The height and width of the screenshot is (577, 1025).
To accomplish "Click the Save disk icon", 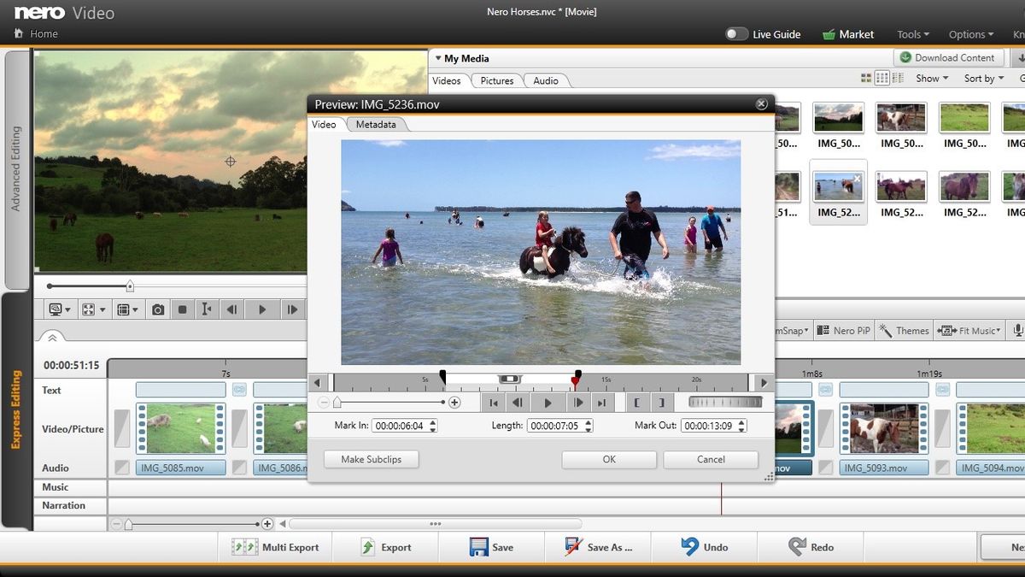I will 479,547.
